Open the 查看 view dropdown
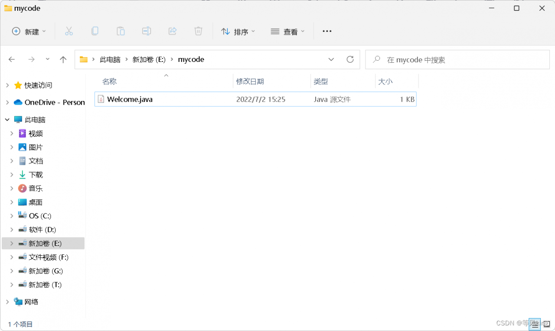The height and width of the screenshot is (331, 555). click(x=287, y=31)
